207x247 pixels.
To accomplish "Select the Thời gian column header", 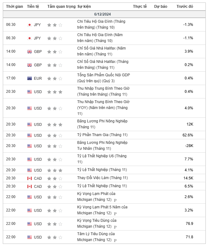I will coord(15,7).
